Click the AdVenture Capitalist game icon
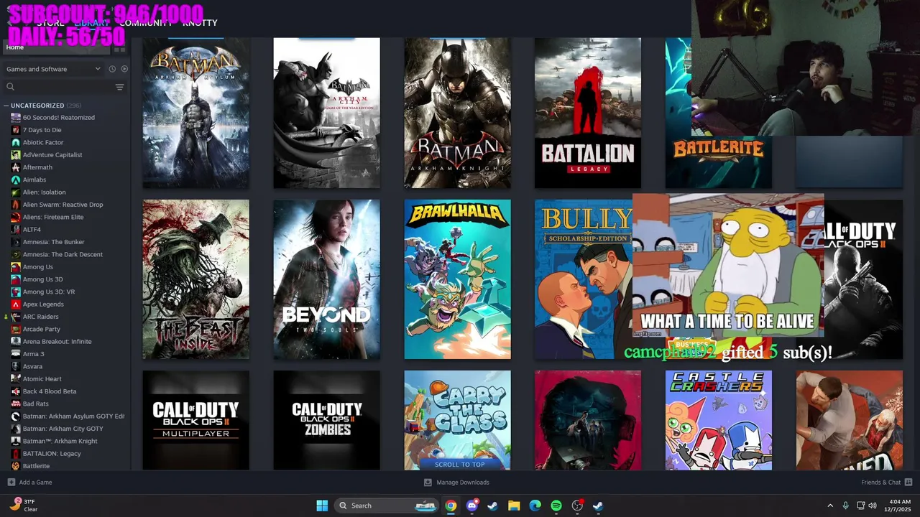The height and width of the screenshot is (517, 920). click(x=16, y=155)
